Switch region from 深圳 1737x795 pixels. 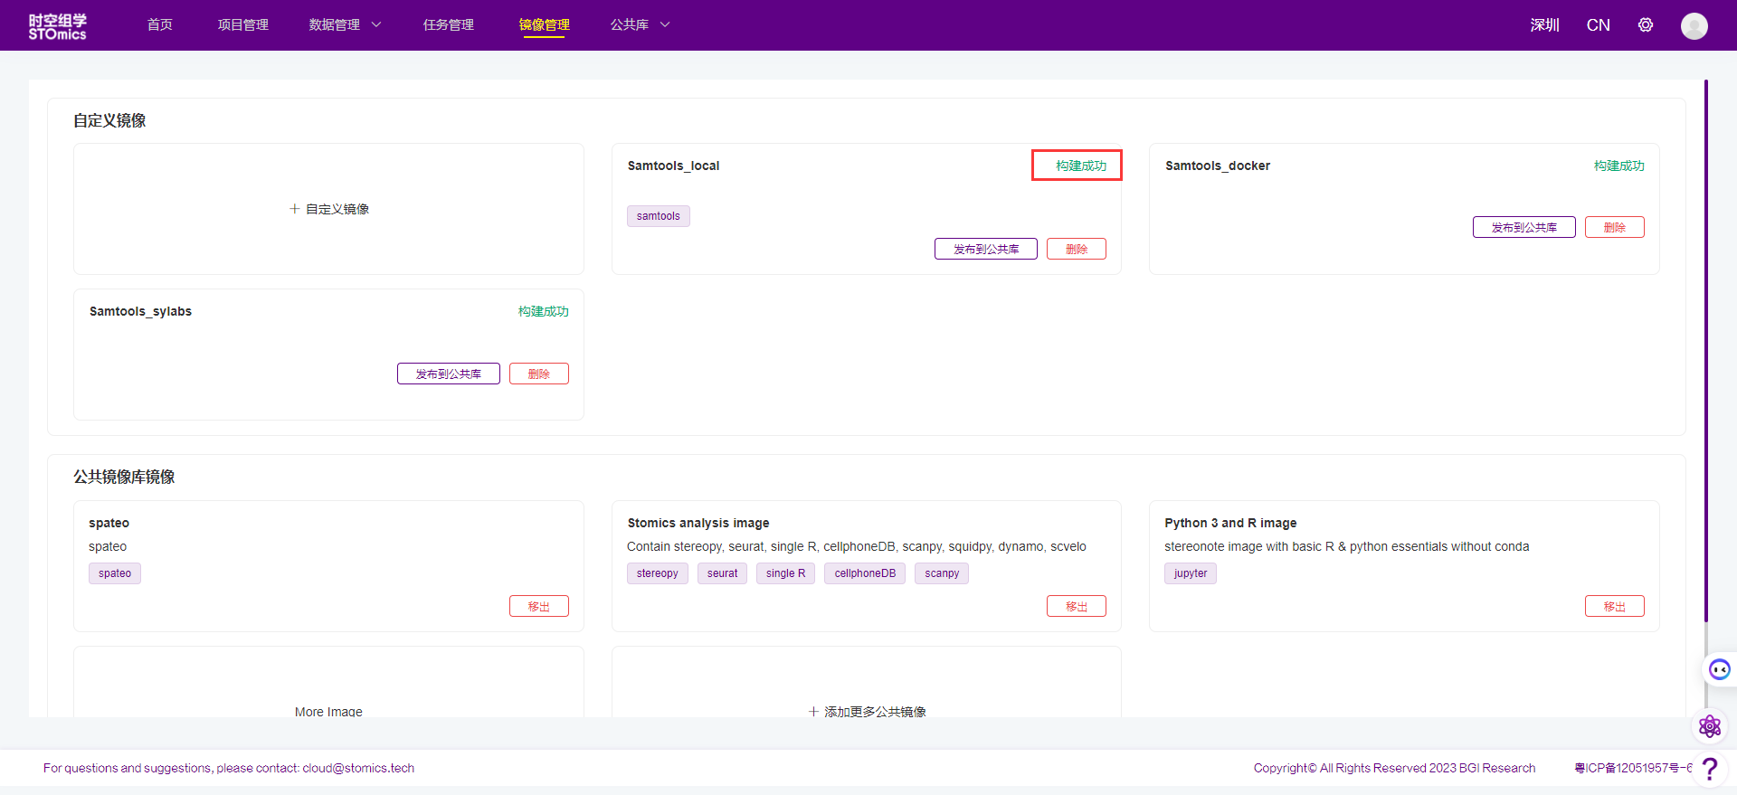tap(1544, 25)
